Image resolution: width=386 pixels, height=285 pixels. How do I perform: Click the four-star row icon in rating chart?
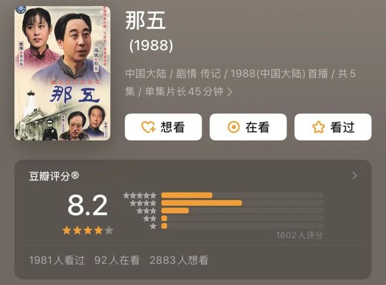pos(143,203)
